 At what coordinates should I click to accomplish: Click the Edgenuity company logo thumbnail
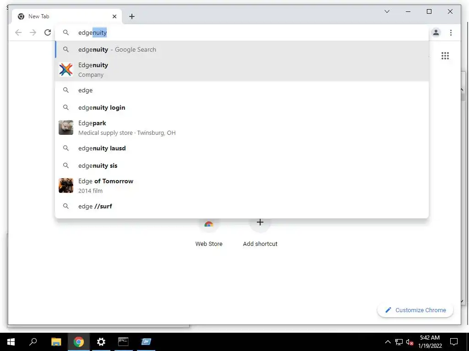tap(66, 69)
